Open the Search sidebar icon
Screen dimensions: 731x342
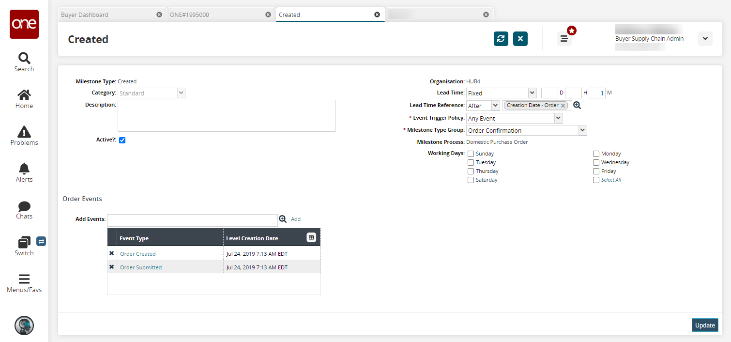[x=24, y=58]
